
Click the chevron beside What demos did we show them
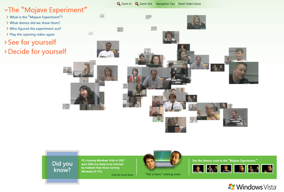point(8,23)
